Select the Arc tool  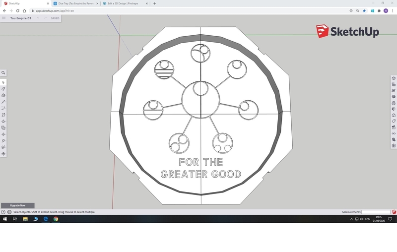pyautogui.click(x=3, y=108)
